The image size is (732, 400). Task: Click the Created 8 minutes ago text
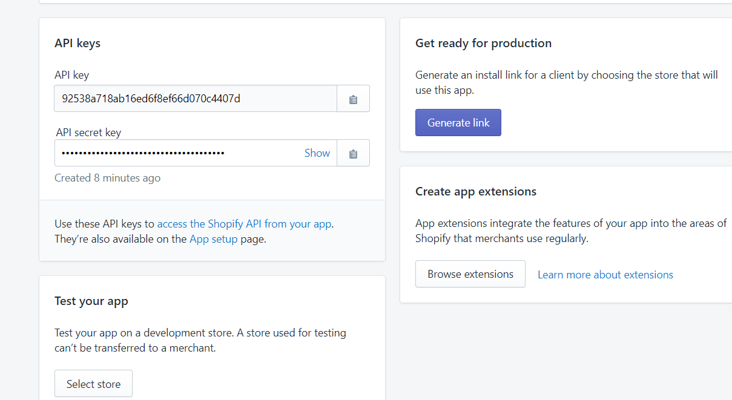[x=108, y=178]
